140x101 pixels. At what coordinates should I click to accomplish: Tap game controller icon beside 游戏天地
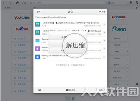click(x=15, y=65)
